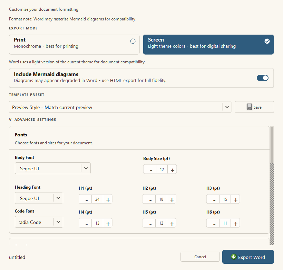Viewport: 283px width, 270px height.
Task: Toggle Include Mermaid diagrams switch
Action: 262,78
